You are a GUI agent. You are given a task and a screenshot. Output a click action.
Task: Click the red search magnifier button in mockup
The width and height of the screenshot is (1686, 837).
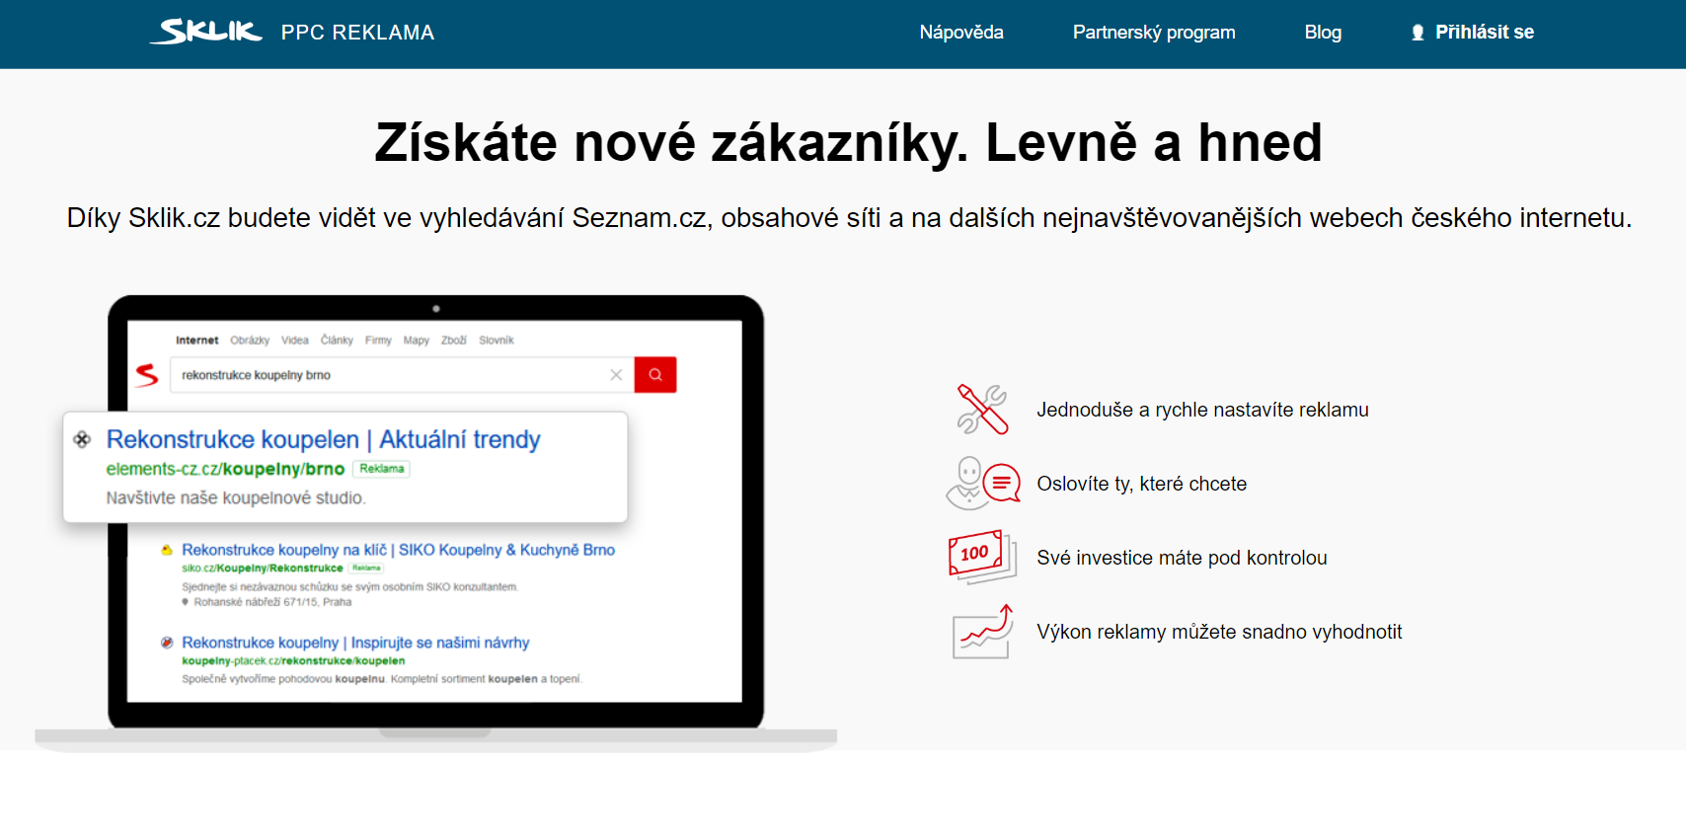click(655, 375)
